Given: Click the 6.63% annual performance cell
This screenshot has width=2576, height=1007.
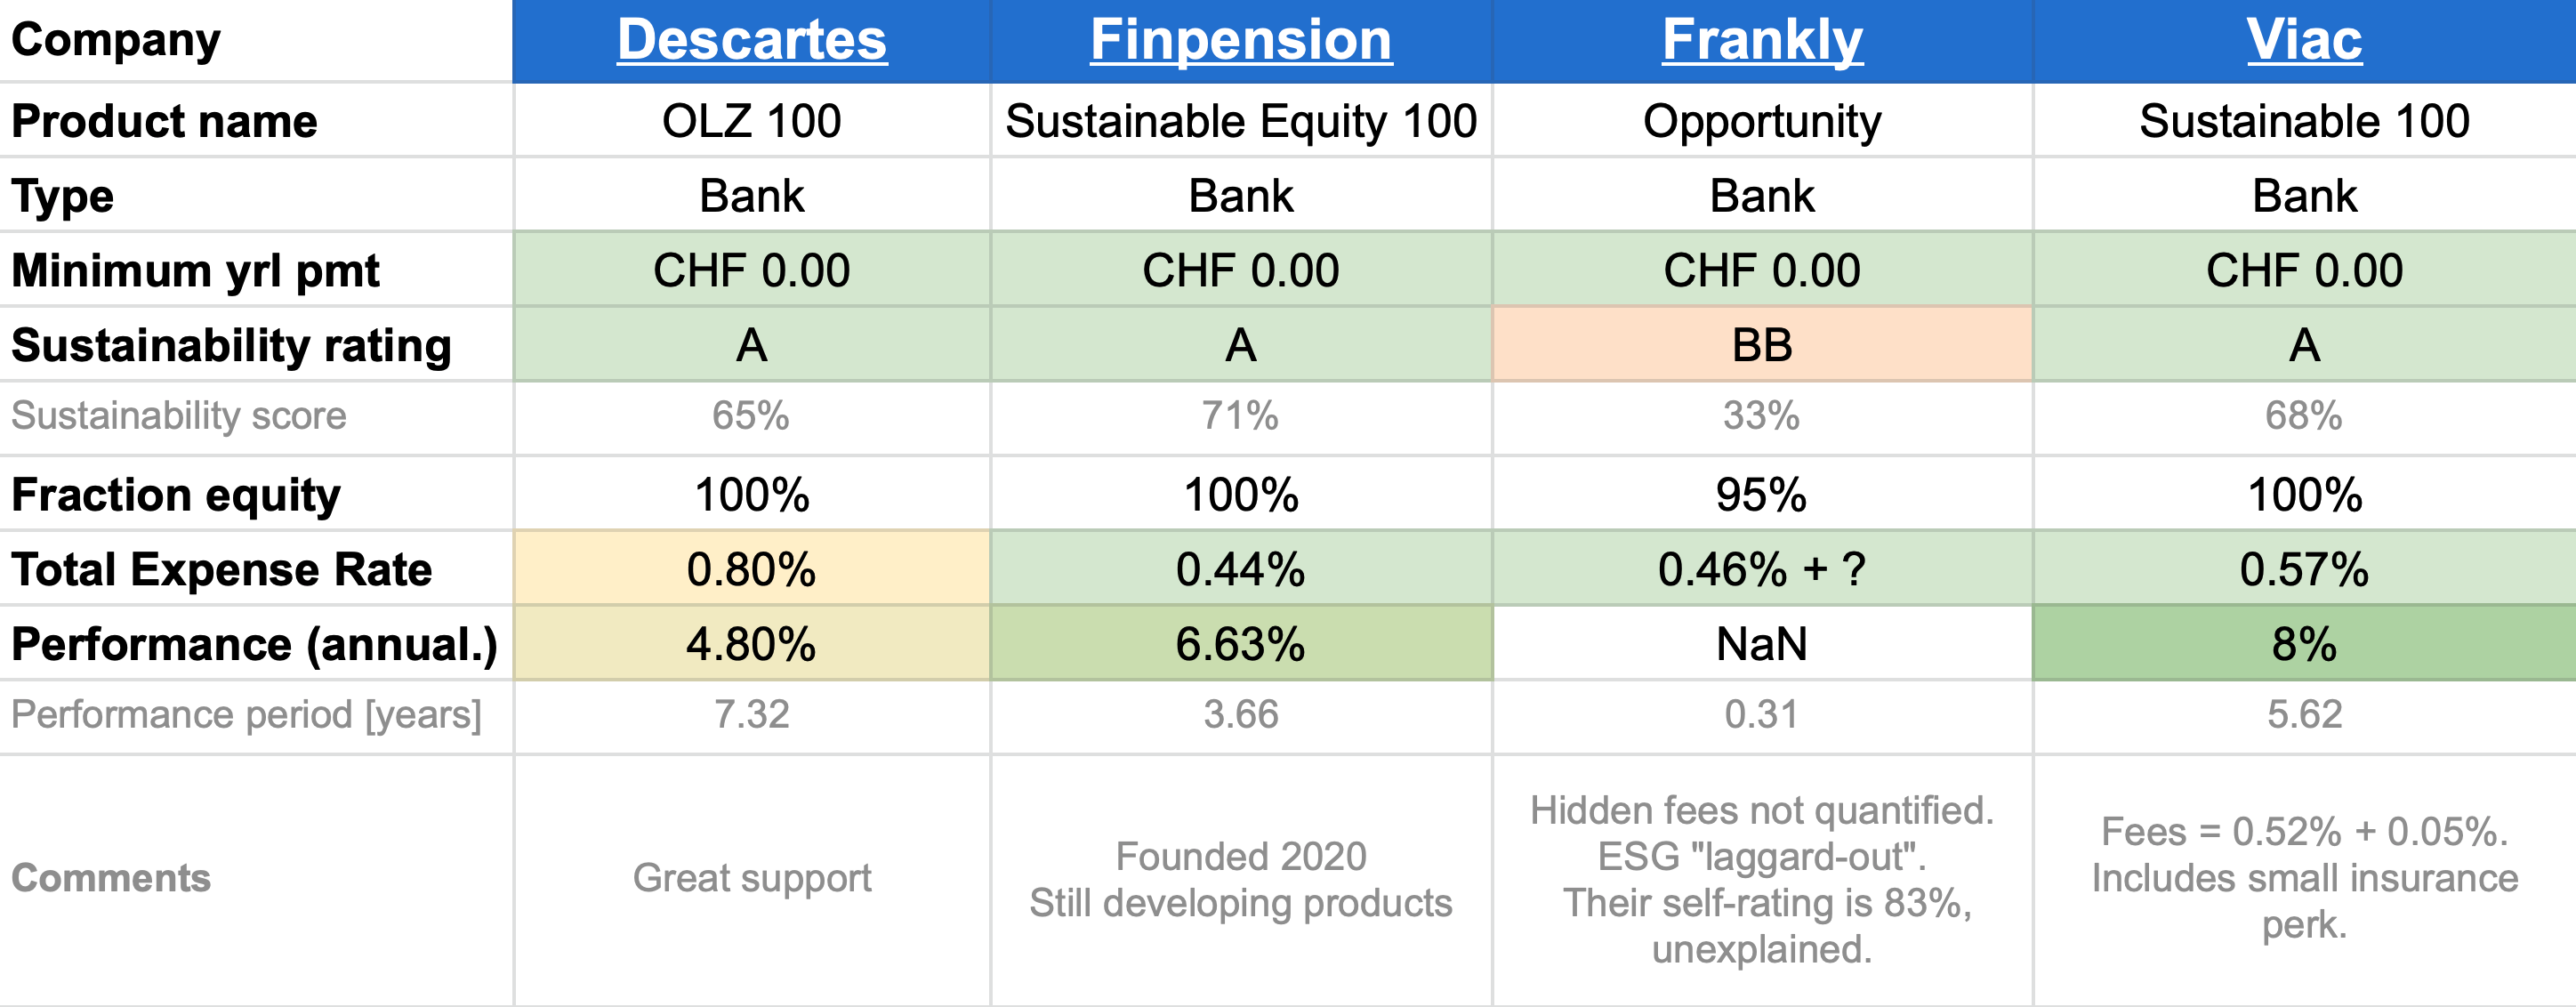Looking at the screenshot, I should point(1240,644).
